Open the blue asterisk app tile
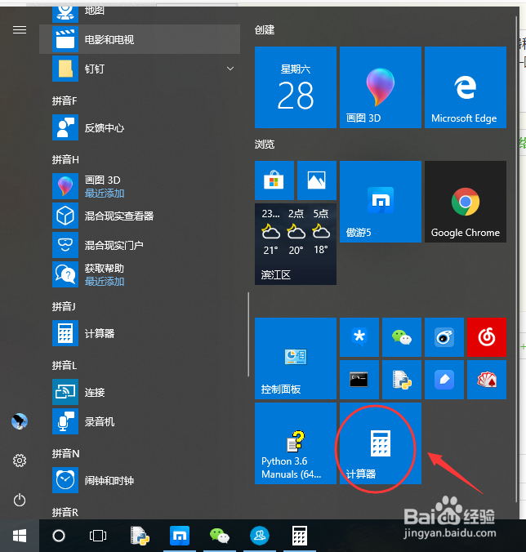526x552 pixels. click(359, 337)
